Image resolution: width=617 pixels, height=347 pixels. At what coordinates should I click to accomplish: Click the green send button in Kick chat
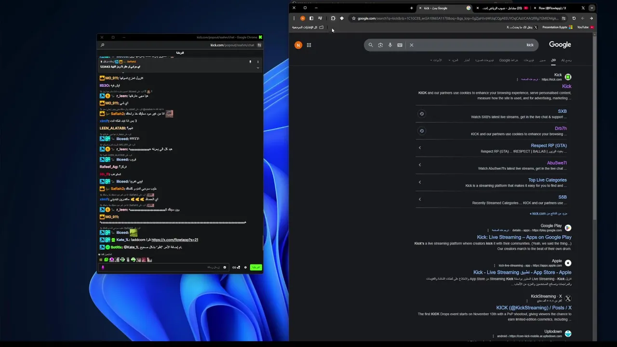tap(256, 267)
